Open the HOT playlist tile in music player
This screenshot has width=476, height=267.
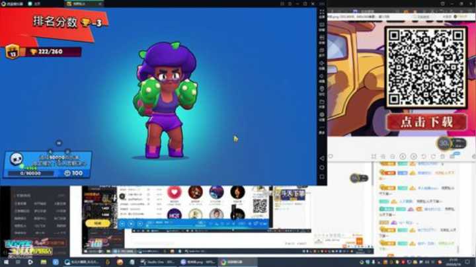(x=175, y=213)
